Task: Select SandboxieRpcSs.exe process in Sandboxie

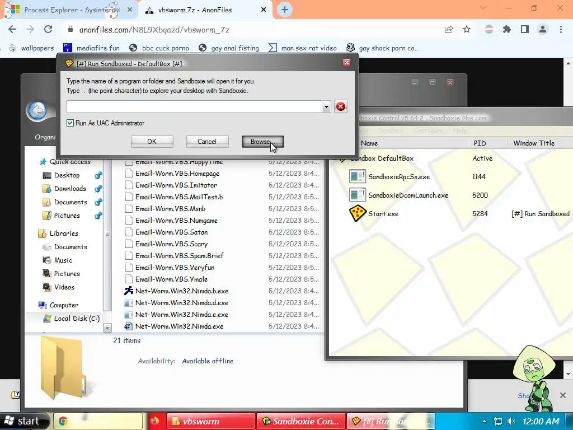Action: click(398, 176)
